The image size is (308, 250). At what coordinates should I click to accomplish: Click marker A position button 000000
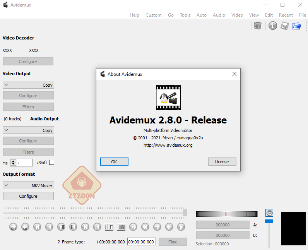pos(223,225)
